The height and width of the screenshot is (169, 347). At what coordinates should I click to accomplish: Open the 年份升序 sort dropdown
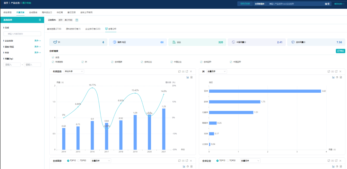[74, 72]
